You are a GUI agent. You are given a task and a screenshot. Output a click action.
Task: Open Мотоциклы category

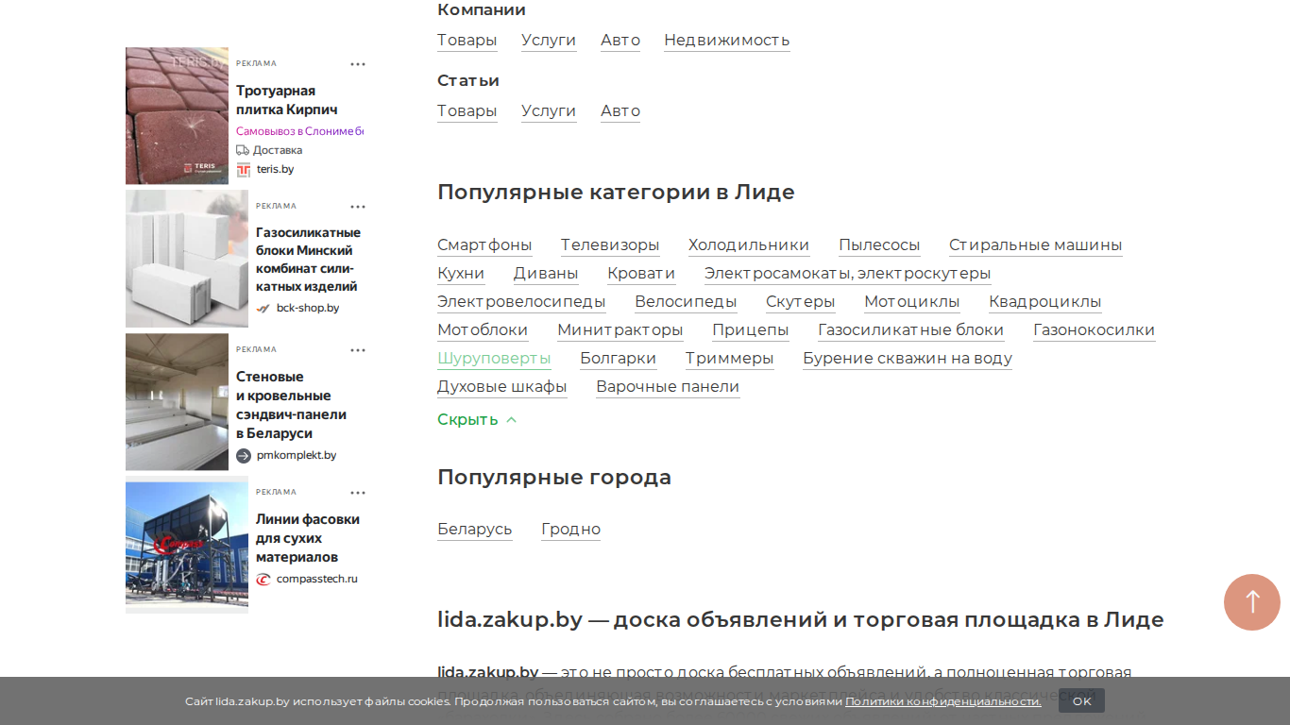click(912, 302)
